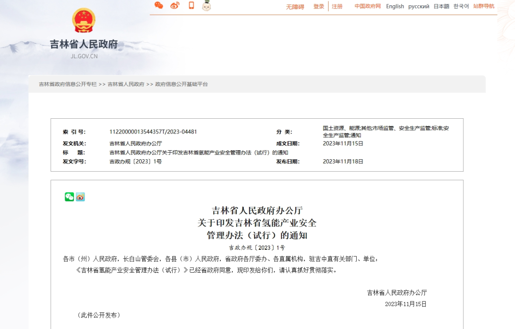The height and width of the screenshot is (329, 515).
Task: Switch language to 日本語
Action: click(x=441, y=6)
